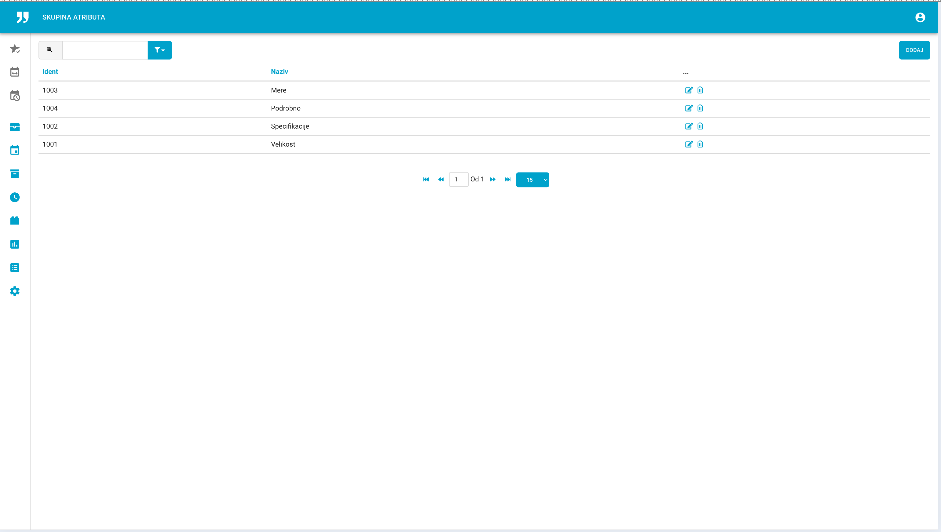Sort by the Naziv column header
The image size is (941, 532).
point(279,71)
